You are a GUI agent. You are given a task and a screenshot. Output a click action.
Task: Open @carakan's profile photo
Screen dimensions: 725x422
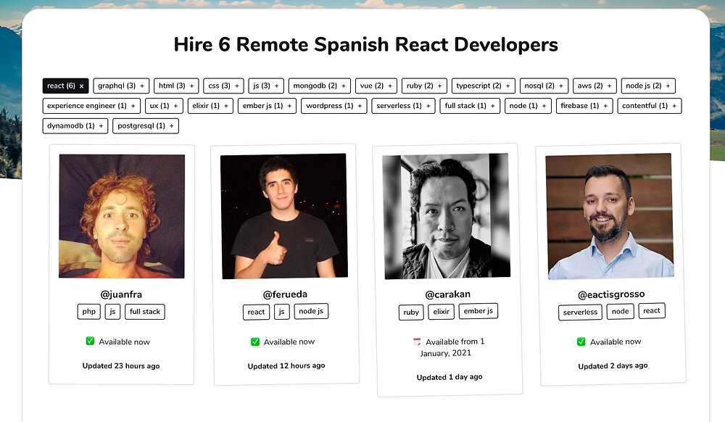[x=447, y=216]
